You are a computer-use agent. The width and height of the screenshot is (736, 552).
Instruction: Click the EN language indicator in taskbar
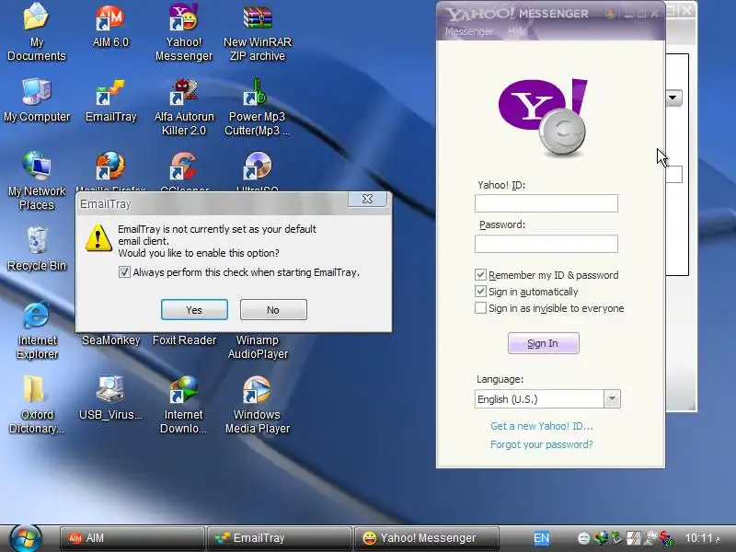click(541, 538)
